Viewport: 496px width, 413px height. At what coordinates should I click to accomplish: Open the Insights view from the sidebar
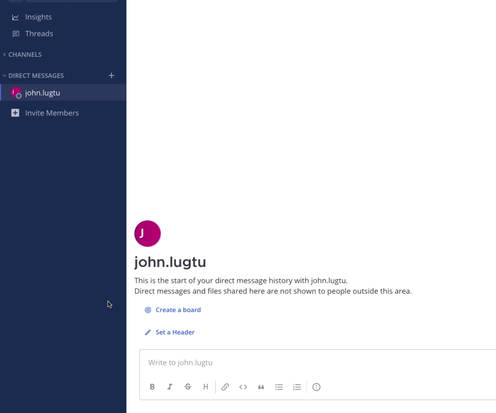(38, 17)
